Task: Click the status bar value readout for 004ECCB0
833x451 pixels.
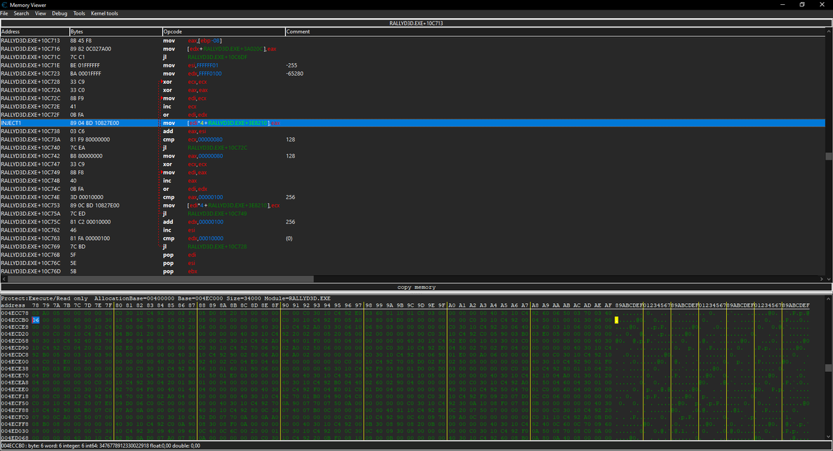Action: coord(101,445)
